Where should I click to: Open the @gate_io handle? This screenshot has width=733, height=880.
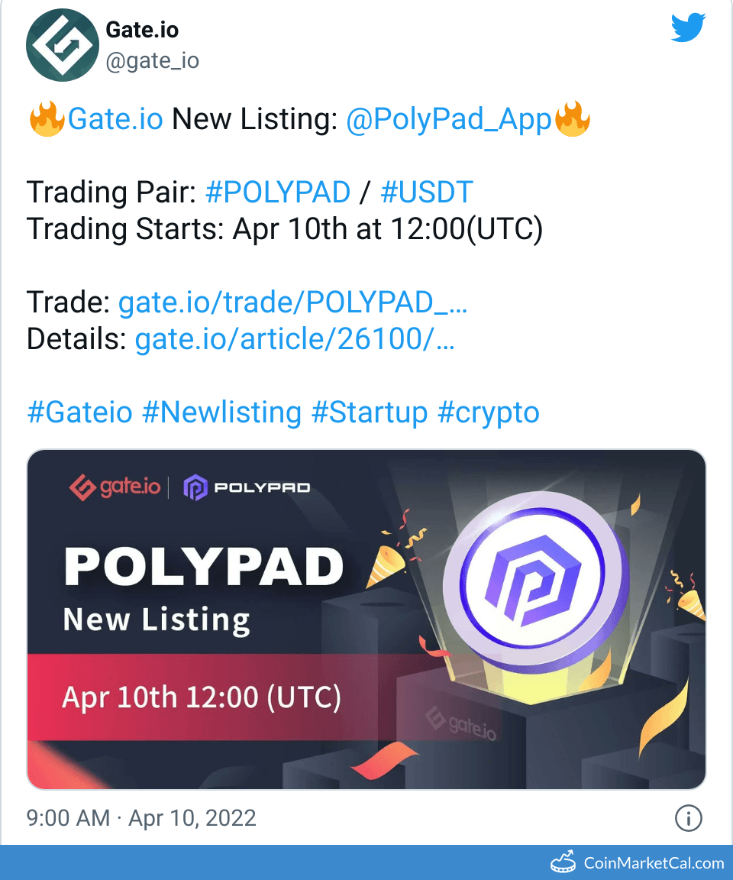152,60
